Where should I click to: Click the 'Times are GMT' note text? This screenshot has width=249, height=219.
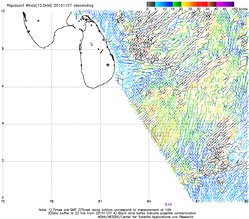65,210
